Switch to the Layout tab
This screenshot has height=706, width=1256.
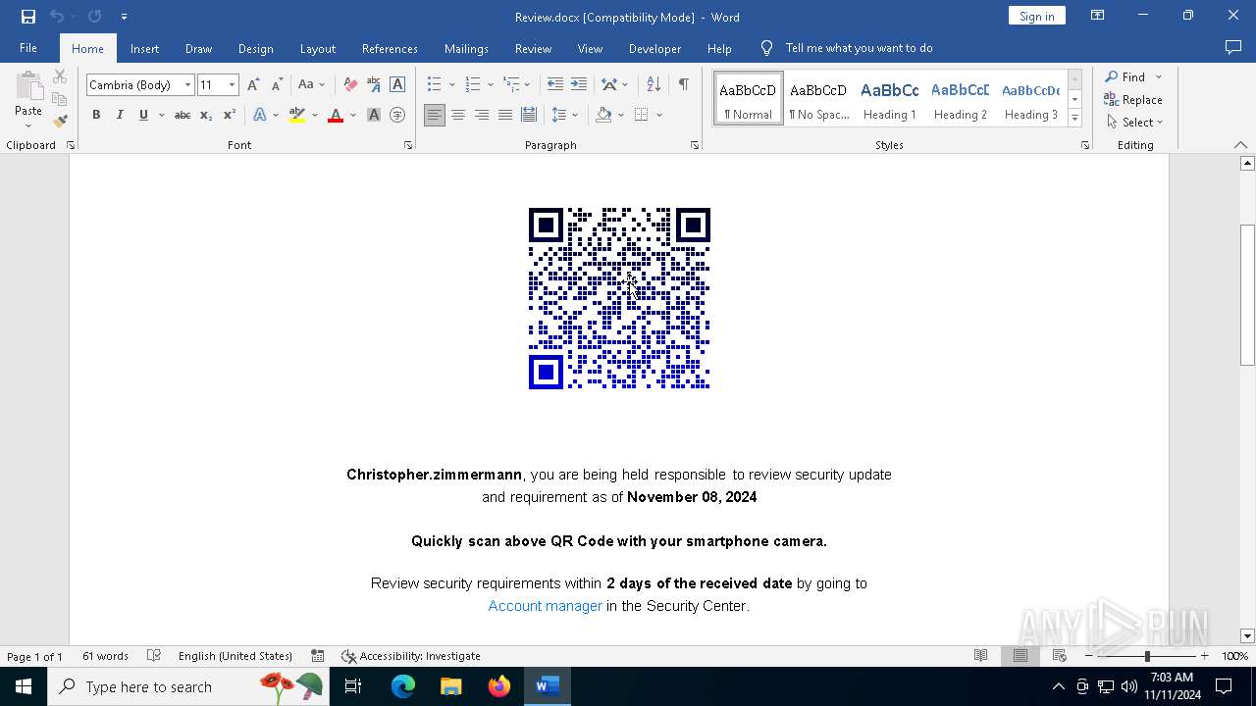(317, 48)
